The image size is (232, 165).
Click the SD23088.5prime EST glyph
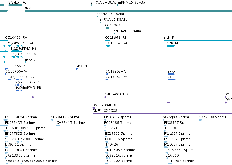201,120
